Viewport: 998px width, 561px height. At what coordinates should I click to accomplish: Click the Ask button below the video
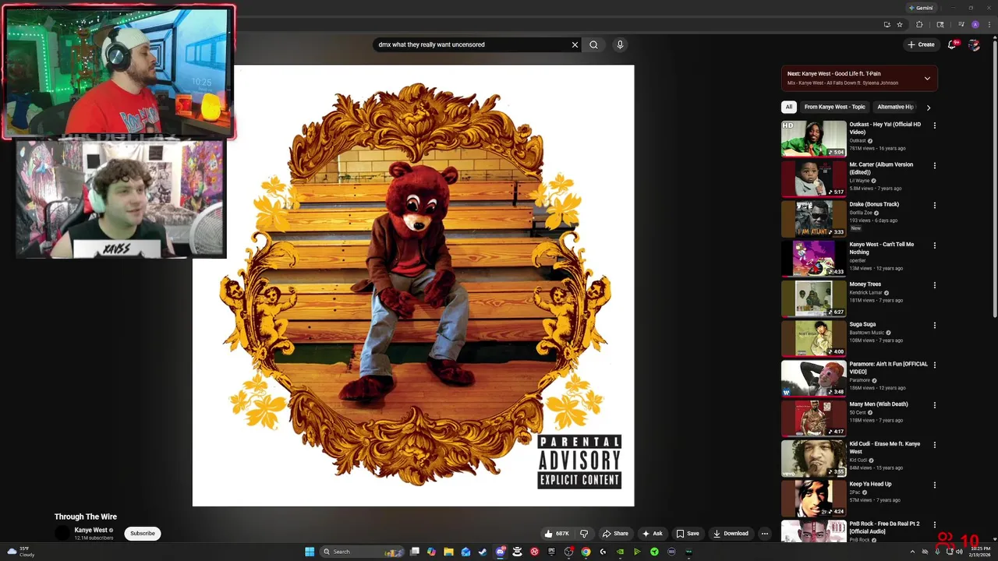652,534
